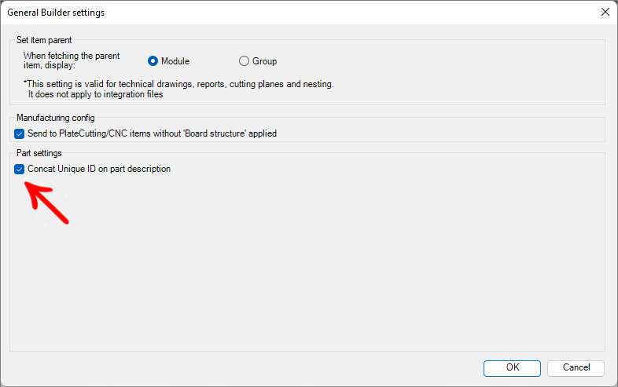Click the 'Board structure' applied label text
The height and width of the screenshot is (387, 618).
(x=152, y=133)
